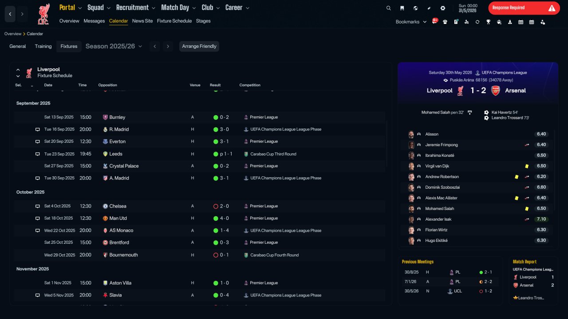The width and height of the screenshot is (568, 319).
Task: Open the Bookmarks dropdown
Action: tap(411, 22)
